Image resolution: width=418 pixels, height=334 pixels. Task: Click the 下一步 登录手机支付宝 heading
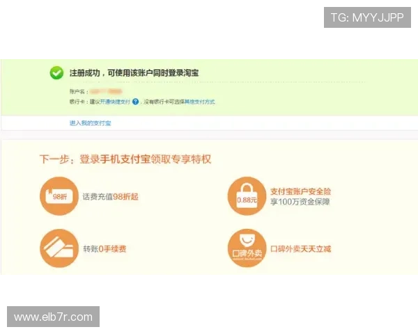tap(125, 159)
